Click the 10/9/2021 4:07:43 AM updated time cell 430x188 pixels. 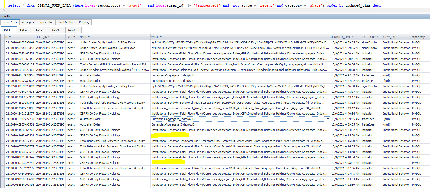[x=345, y=174]
